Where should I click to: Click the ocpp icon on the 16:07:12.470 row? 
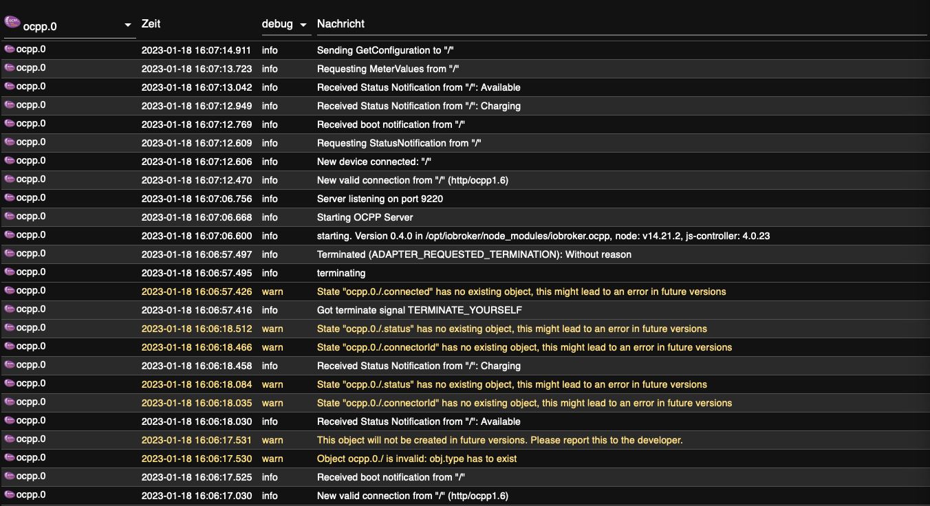pyautogui.click(x=10, y=179)
